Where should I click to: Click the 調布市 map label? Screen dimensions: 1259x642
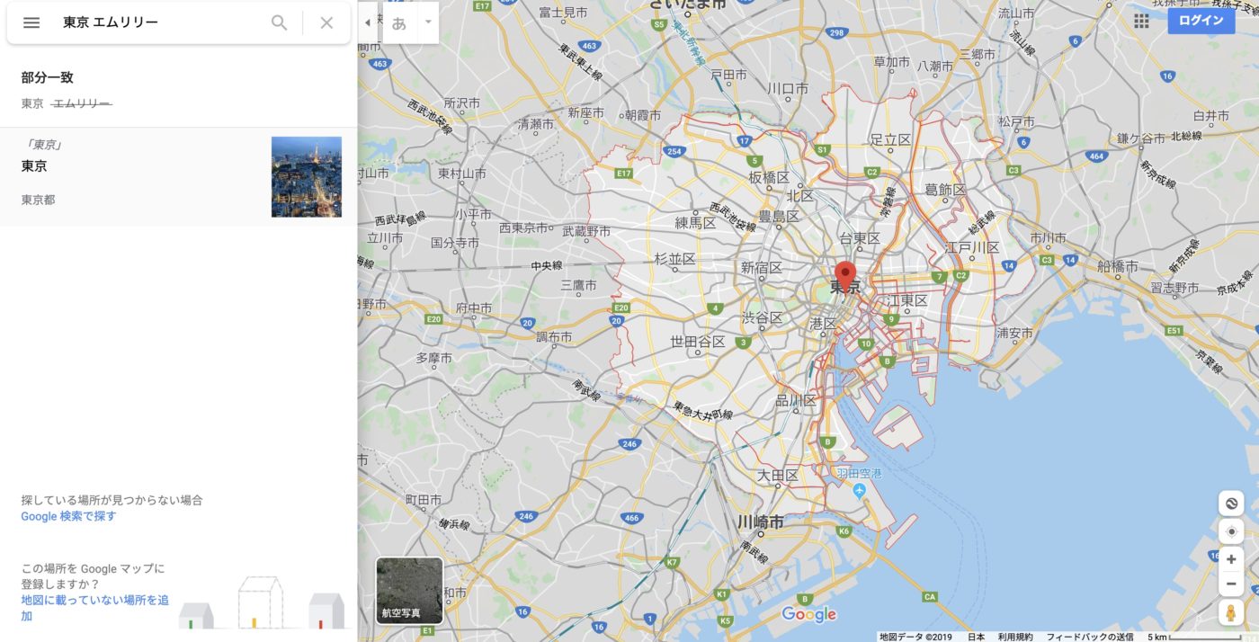(554, 337)
